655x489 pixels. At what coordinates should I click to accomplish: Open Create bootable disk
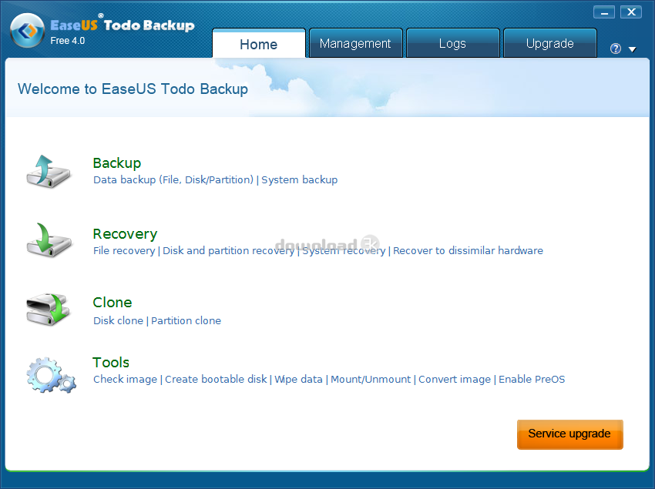216,379
